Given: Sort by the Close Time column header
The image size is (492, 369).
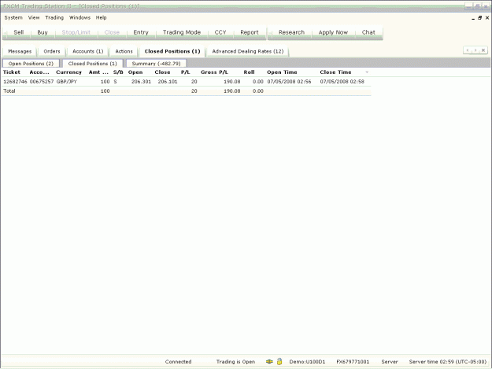Looking at the screenshot, I should point(335,72).
